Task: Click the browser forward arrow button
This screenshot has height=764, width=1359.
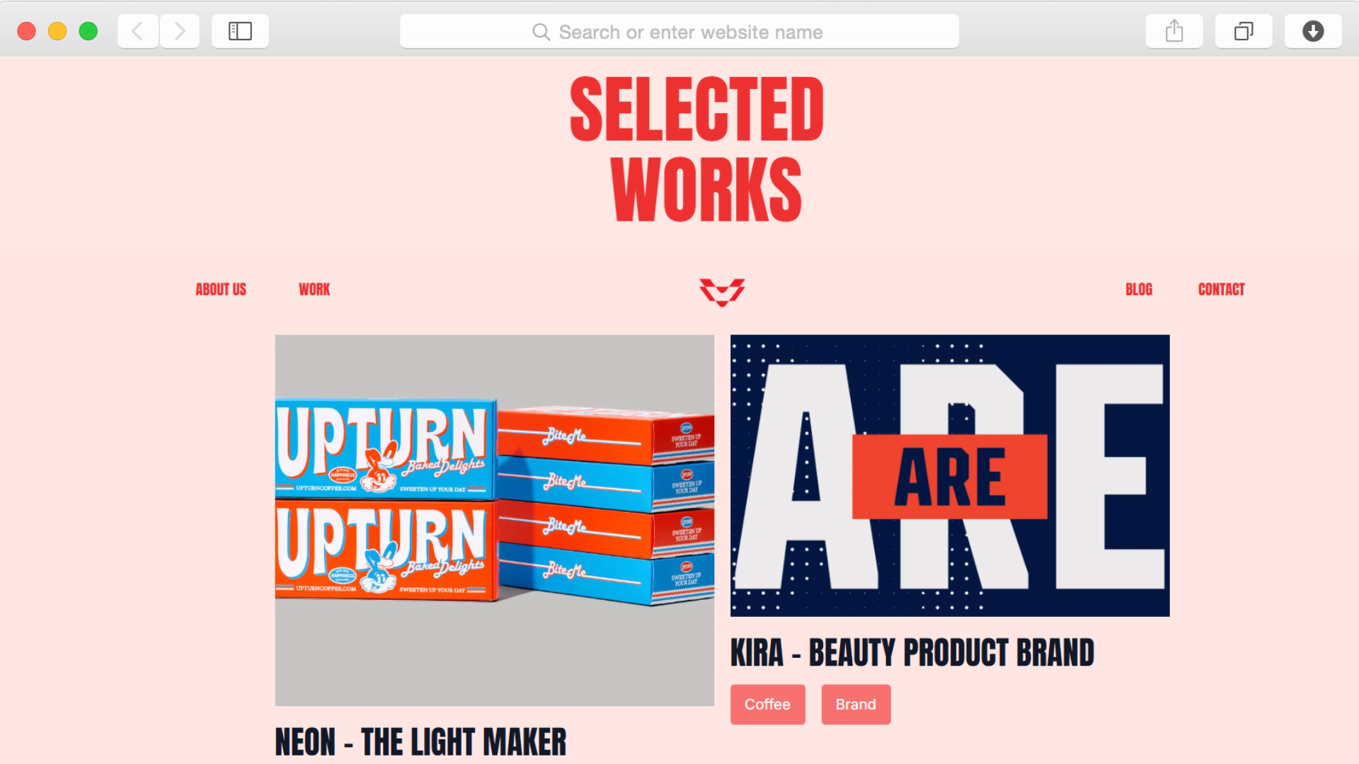Action: (x=180, y=31)
